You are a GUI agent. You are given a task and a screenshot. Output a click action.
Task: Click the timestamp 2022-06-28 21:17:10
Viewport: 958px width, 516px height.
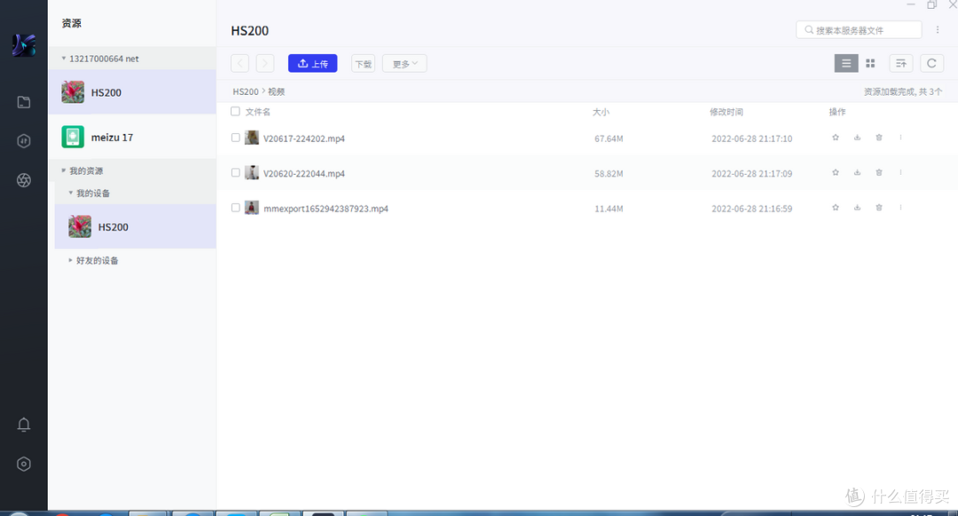(751, 138)
